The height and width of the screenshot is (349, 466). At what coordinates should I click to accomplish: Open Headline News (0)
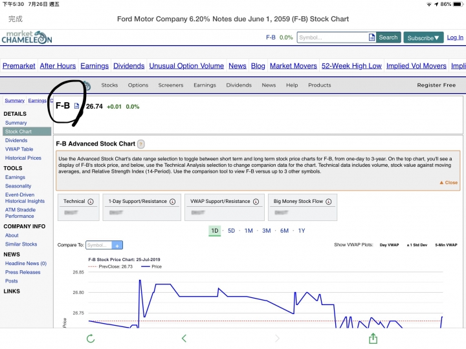pyautogui.click(x=26, y=264)
